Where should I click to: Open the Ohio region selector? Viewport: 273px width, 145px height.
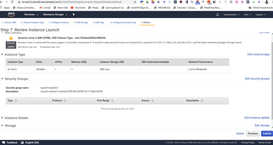248,15
